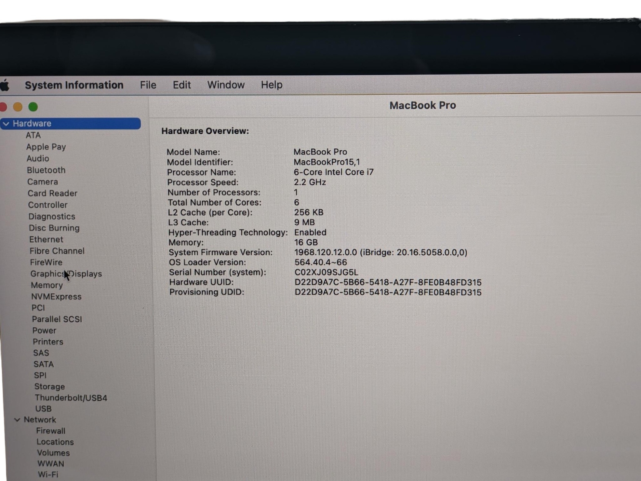Open the Window menu
This screenshot has width=641, height=481.
(x=226, y=85)
